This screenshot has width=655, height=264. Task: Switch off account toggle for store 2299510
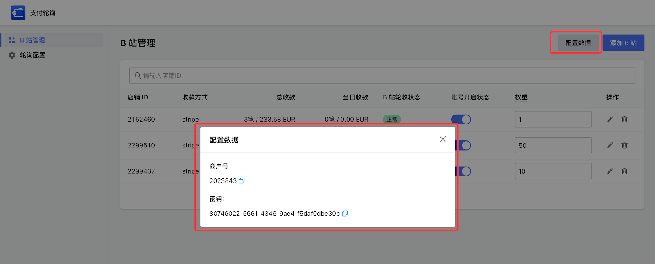pos(464,145)
